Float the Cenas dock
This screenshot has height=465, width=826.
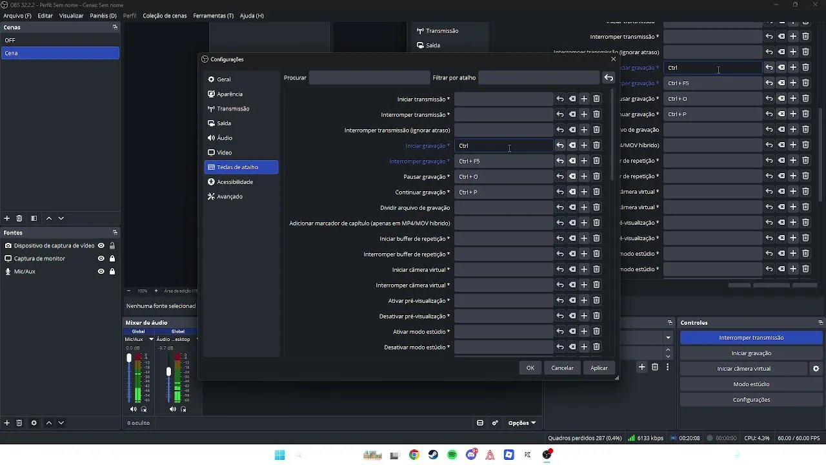(115, 27)
